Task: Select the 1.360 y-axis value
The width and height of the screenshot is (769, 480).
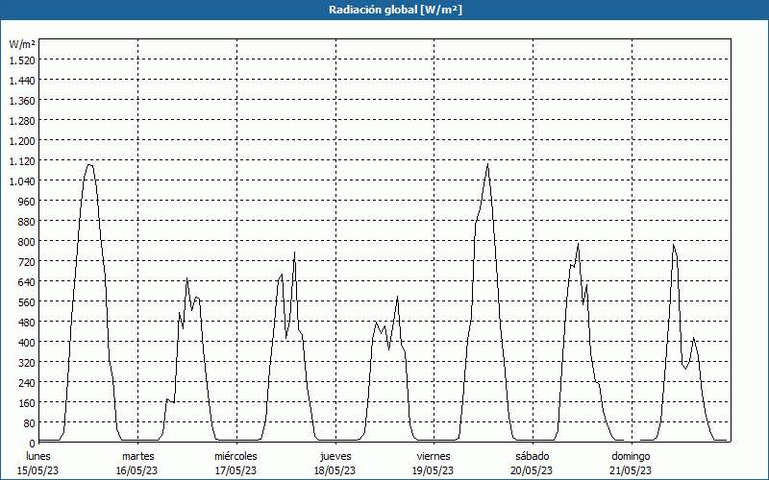Action: [x=22, y=101]
